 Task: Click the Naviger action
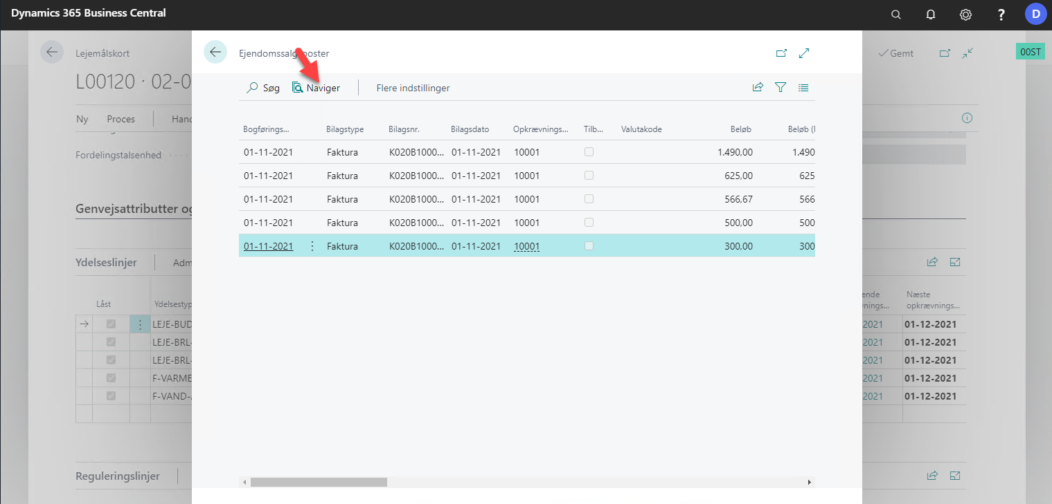(316, 88)
